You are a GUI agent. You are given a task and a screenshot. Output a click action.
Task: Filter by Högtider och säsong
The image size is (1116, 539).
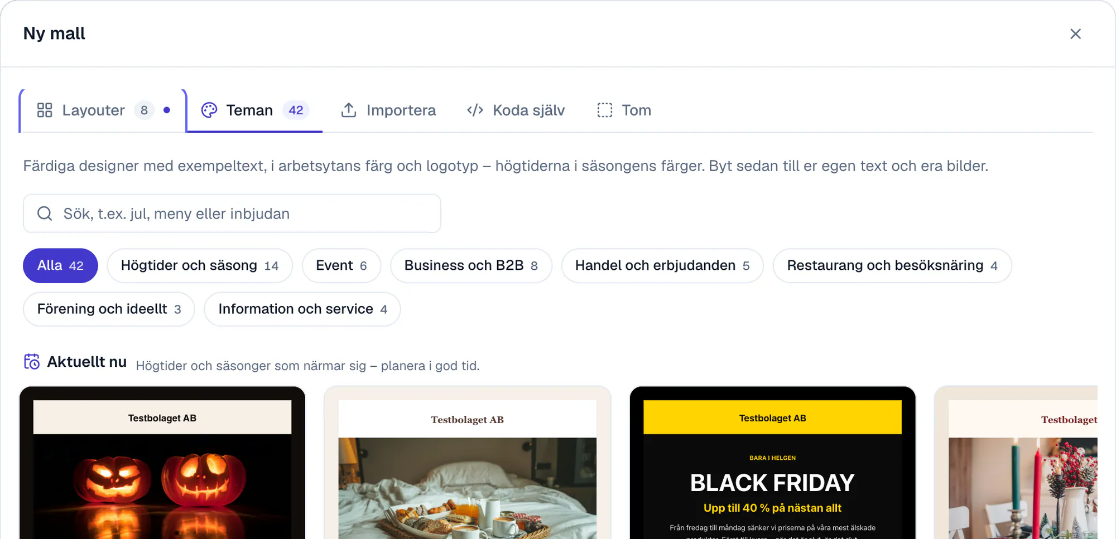[x=200, y=265]
